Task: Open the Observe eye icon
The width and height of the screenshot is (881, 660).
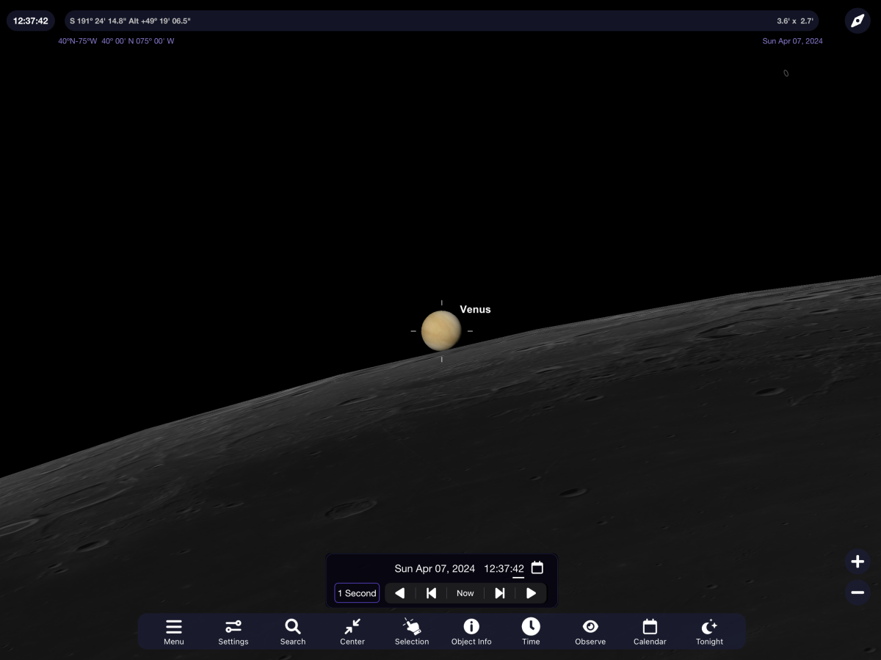Action: coord(590,631)
